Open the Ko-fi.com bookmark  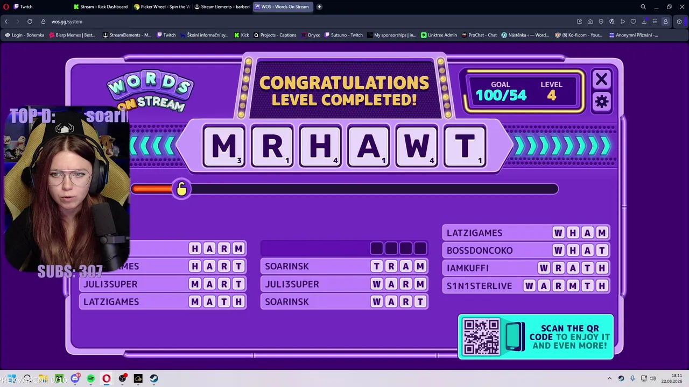pos(578,35)
